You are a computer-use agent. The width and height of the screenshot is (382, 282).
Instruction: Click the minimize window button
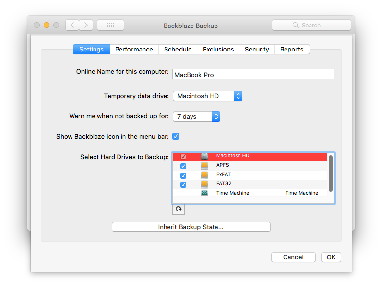coord(47,25)
